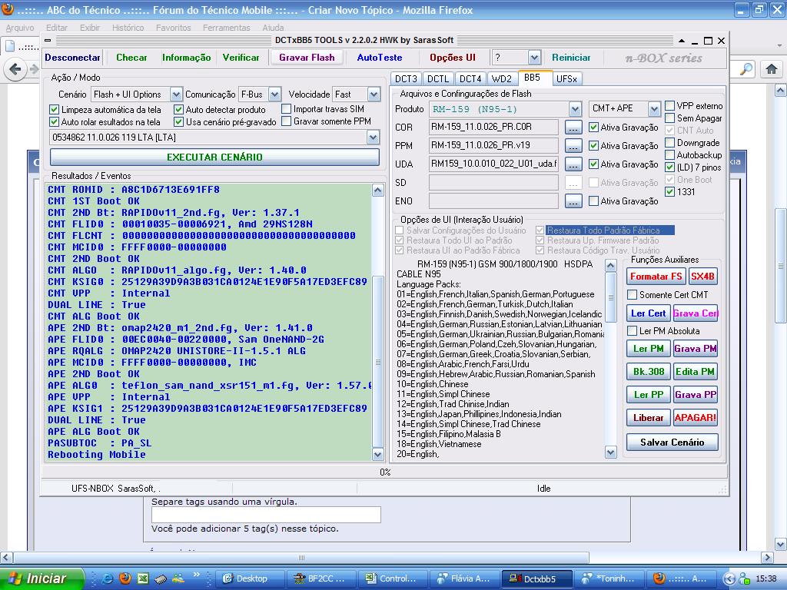
Task: Open the '?' dropdown in the toolbar
Action: pyautogui.click(x=534, y=58)
